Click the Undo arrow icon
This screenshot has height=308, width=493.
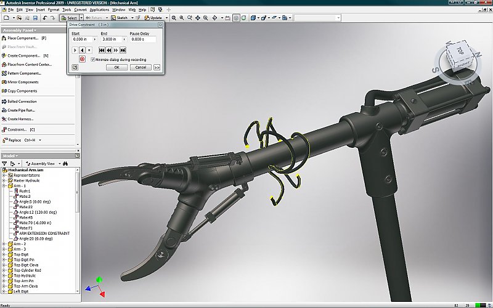[x=44, y=18]
